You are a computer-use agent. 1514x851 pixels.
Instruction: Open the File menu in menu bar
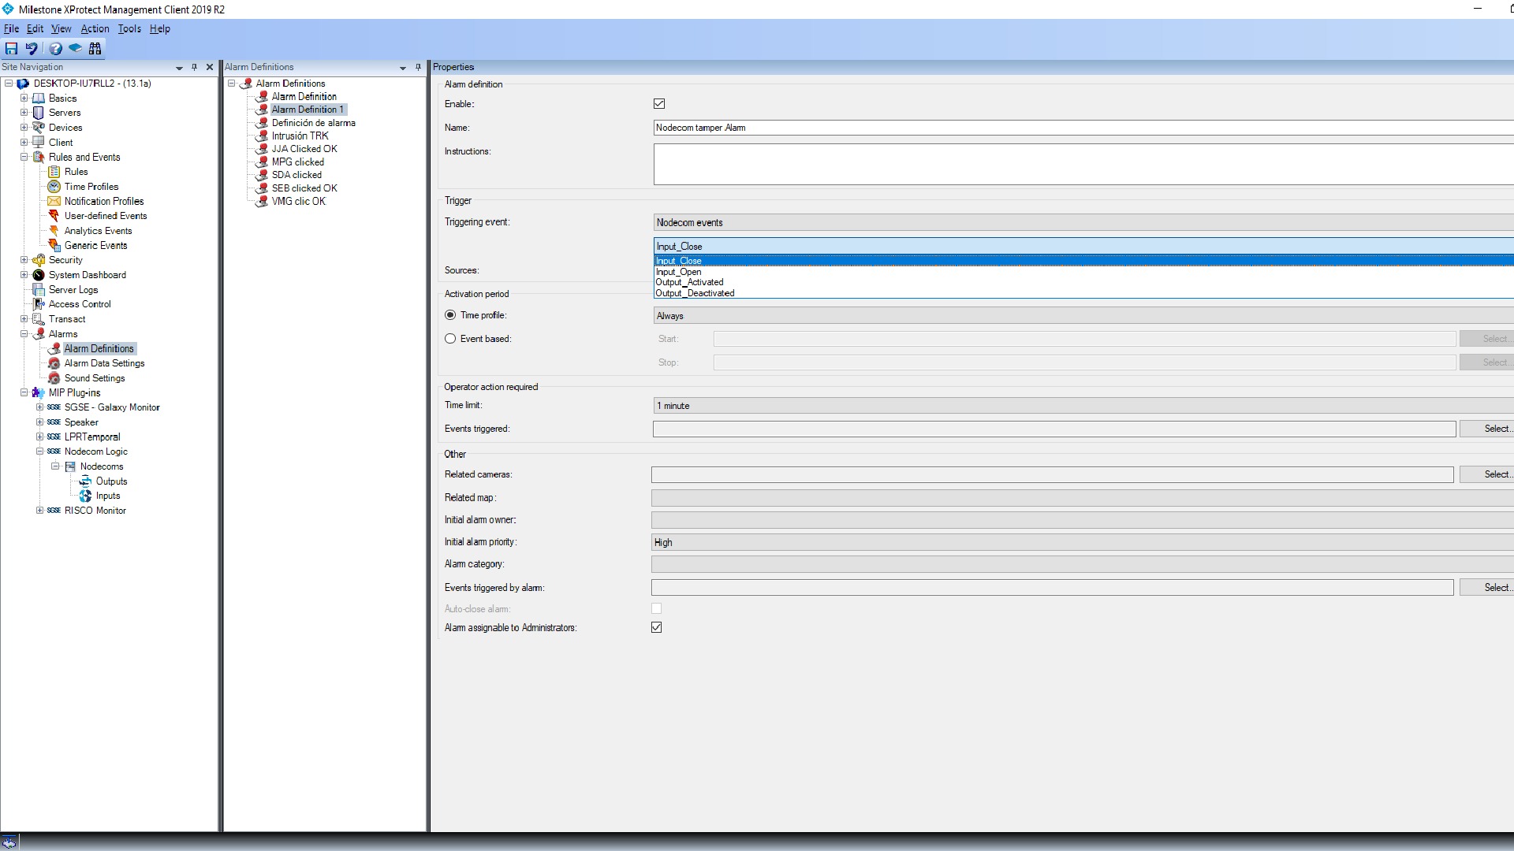tap(12, 28)
